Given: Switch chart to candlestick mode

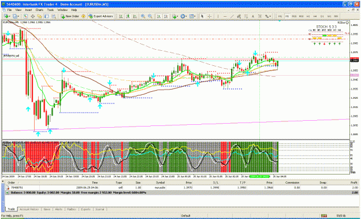Looking at the screenshot, I should [x=128, y=16].
